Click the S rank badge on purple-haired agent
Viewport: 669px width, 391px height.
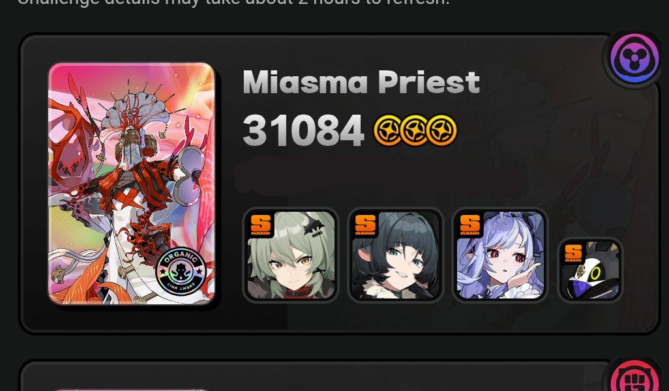click(x=469, y=225)
